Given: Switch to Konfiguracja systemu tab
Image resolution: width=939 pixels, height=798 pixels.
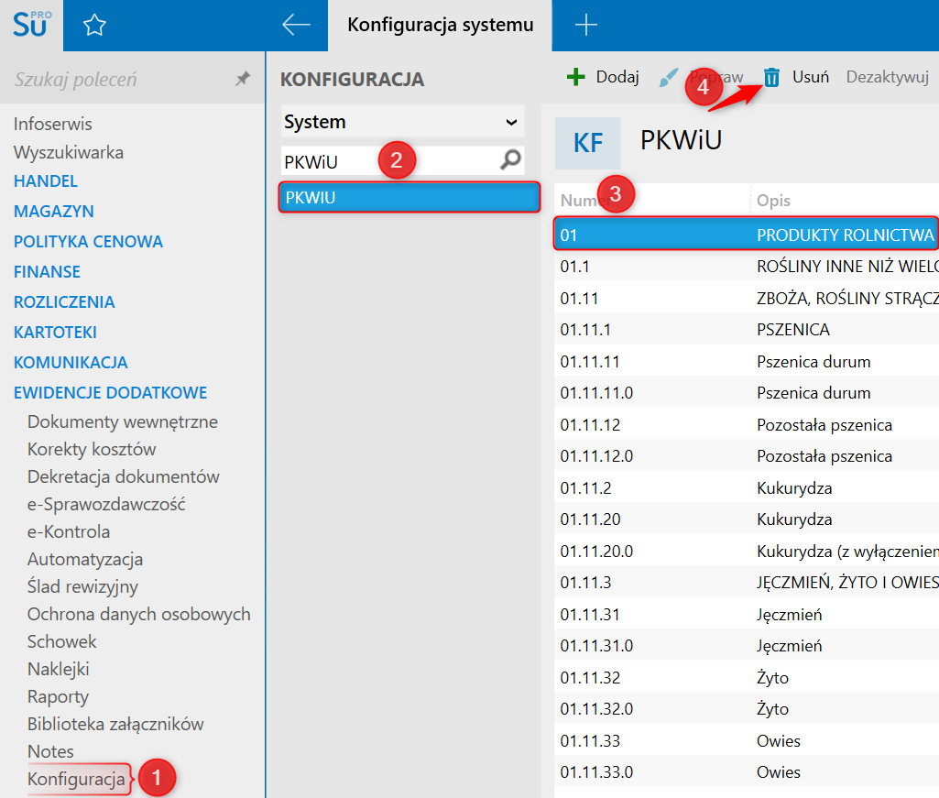Looking at the screenshot, I should point(440,25).
